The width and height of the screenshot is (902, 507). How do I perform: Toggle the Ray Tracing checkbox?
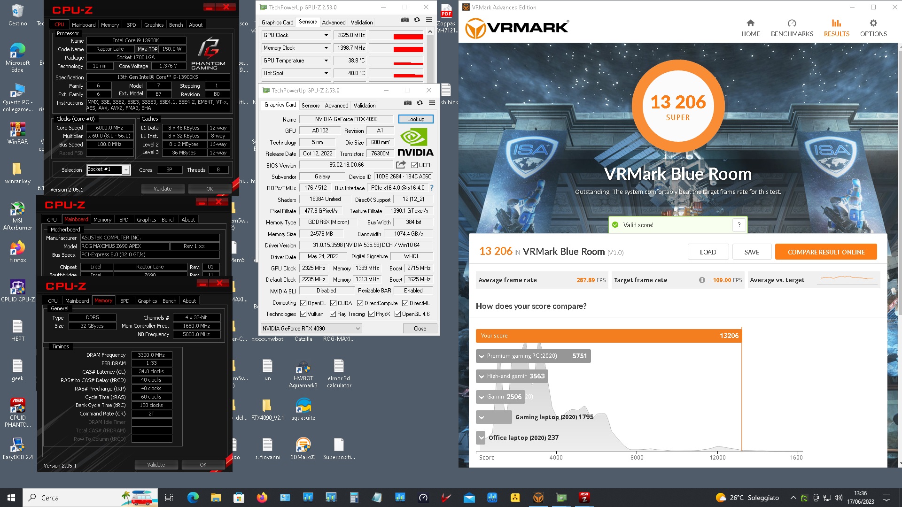333,314
